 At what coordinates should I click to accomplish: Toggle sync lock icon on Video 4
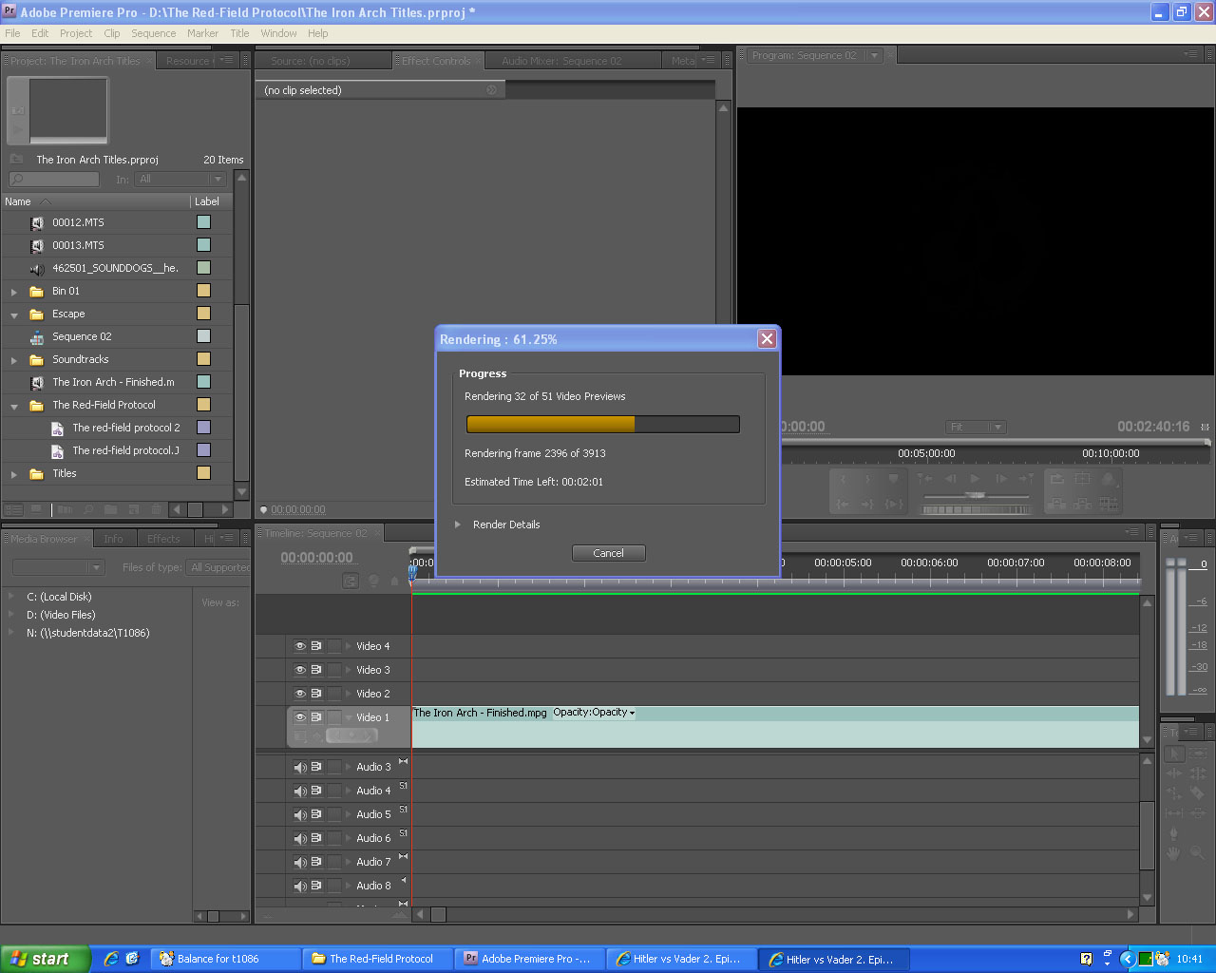[x=316, y=646]
